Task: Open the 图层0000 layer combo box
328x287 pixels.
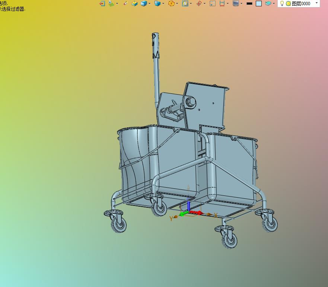Action: coord(299,4)
